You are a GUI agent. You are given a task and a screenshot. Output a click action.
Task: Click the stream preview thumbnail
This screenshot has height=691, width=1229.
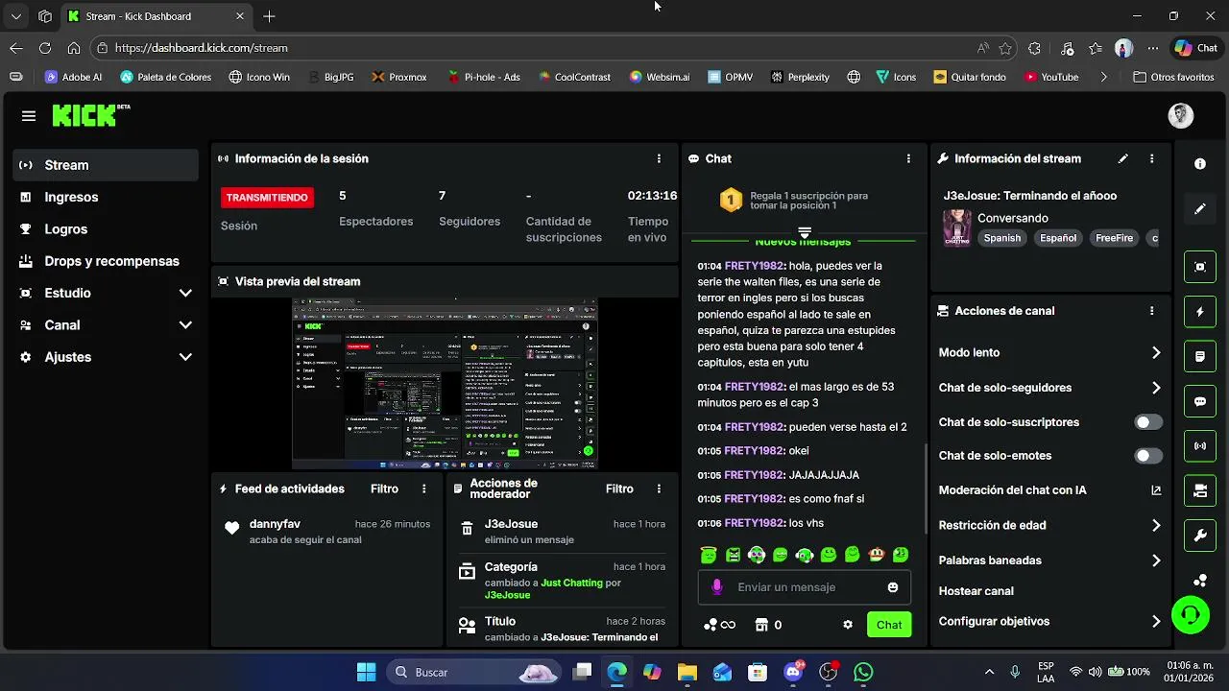click(445, 384)
